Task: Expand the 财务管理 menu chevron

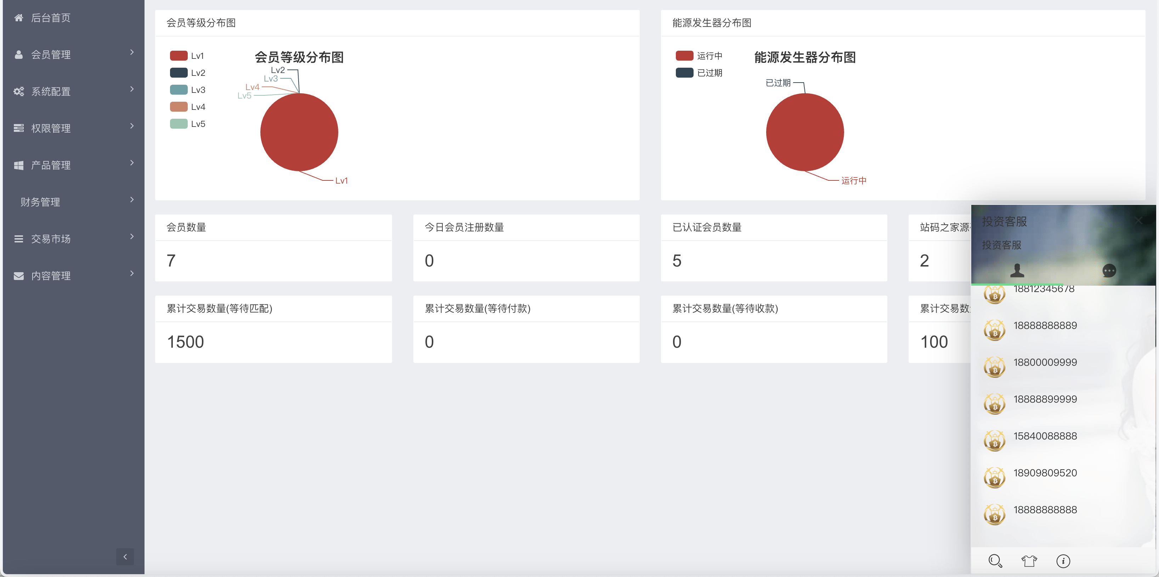Action: (x=132, y=200)
